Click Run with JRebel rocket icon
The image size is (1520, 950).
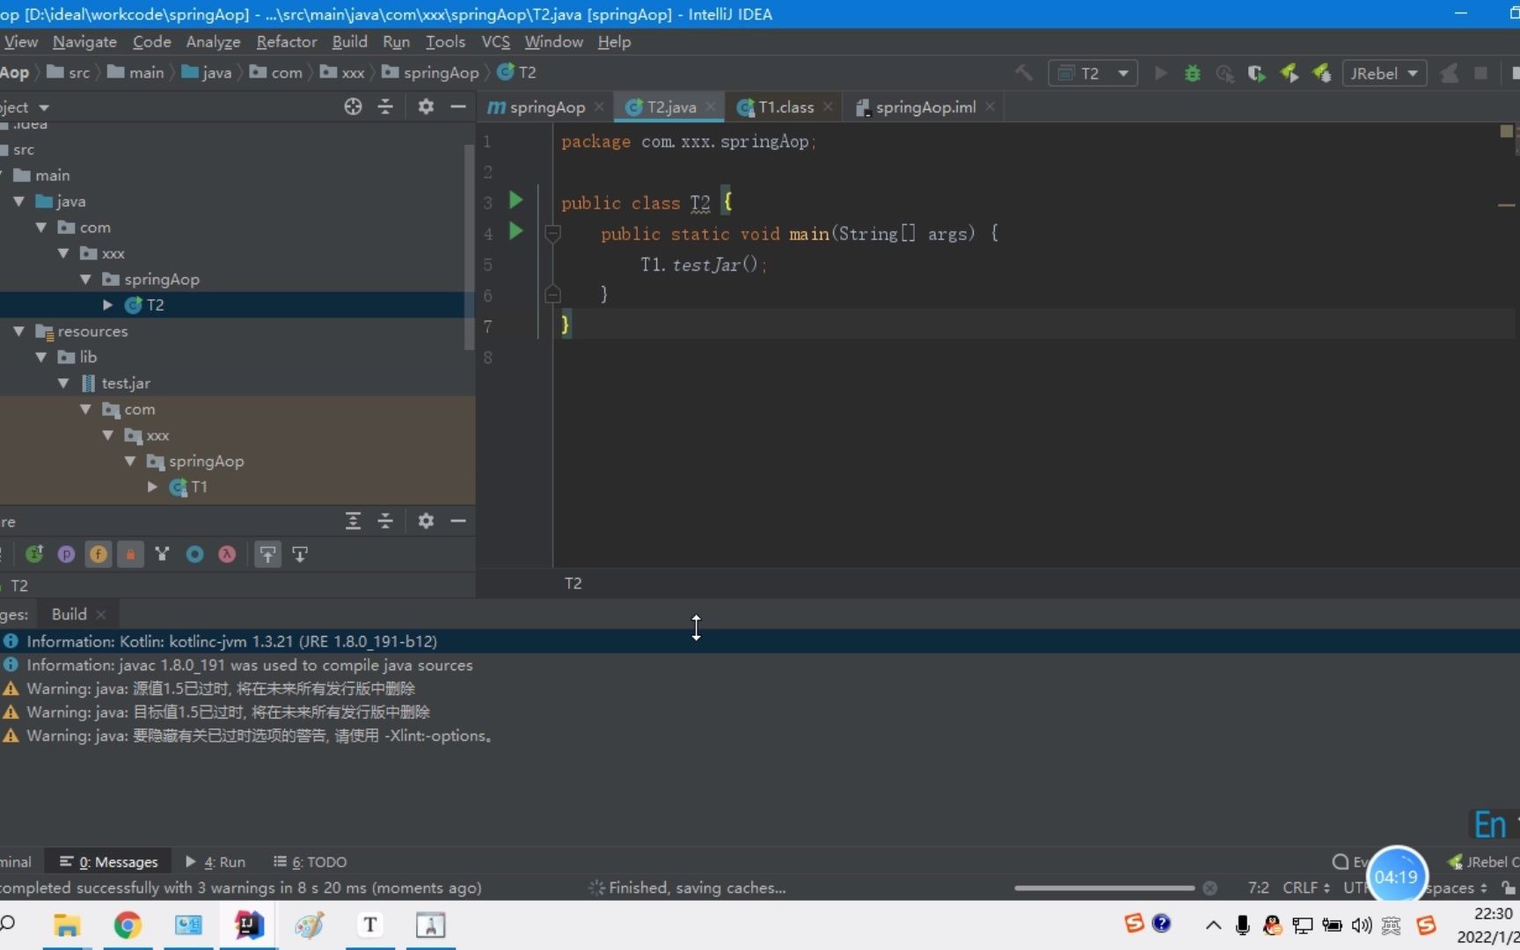pos(1289,73)
